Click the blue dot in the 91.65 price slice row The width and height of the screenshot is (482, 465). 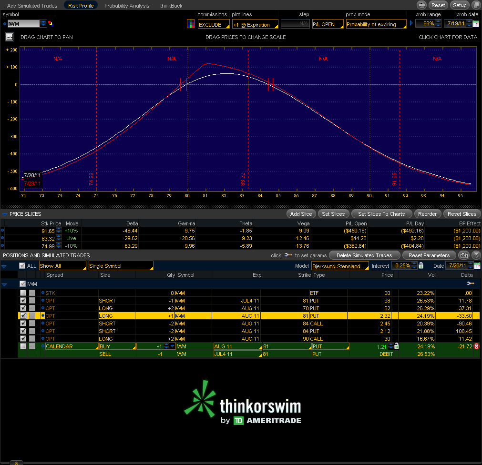(2, 230)
